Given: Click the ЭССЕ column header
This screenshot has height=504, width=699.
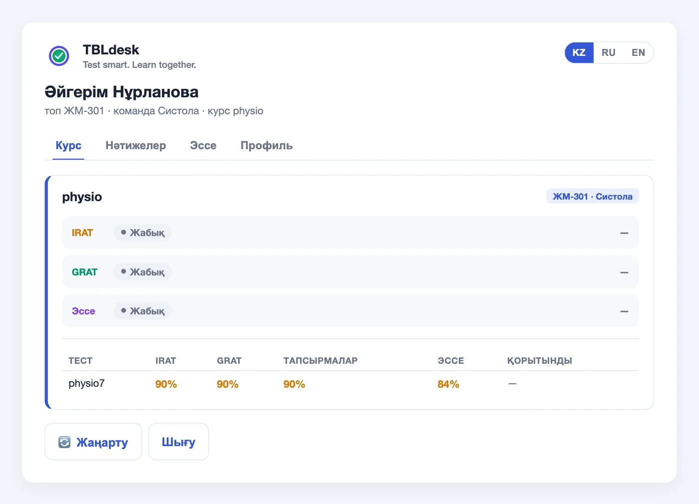Looking at the screenshot, I should [x=451, y=361].
